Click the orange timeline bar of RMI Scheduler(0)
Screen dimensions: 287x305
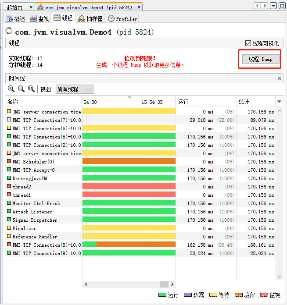click(x=129, y=161)
